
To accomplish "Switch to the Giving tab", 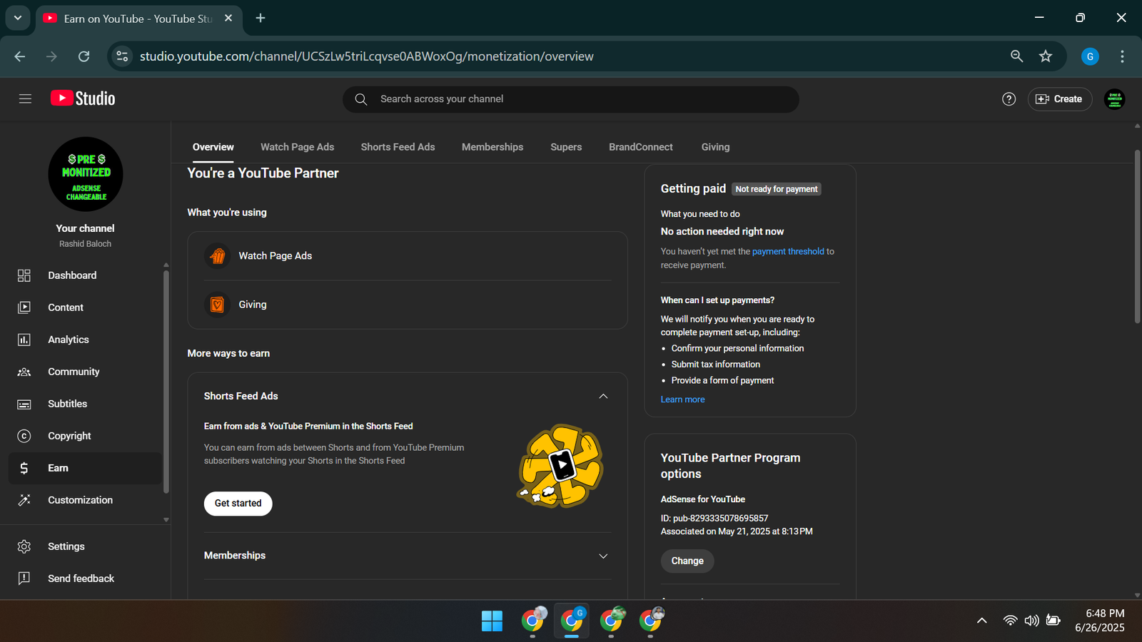I will coord(715,147).
